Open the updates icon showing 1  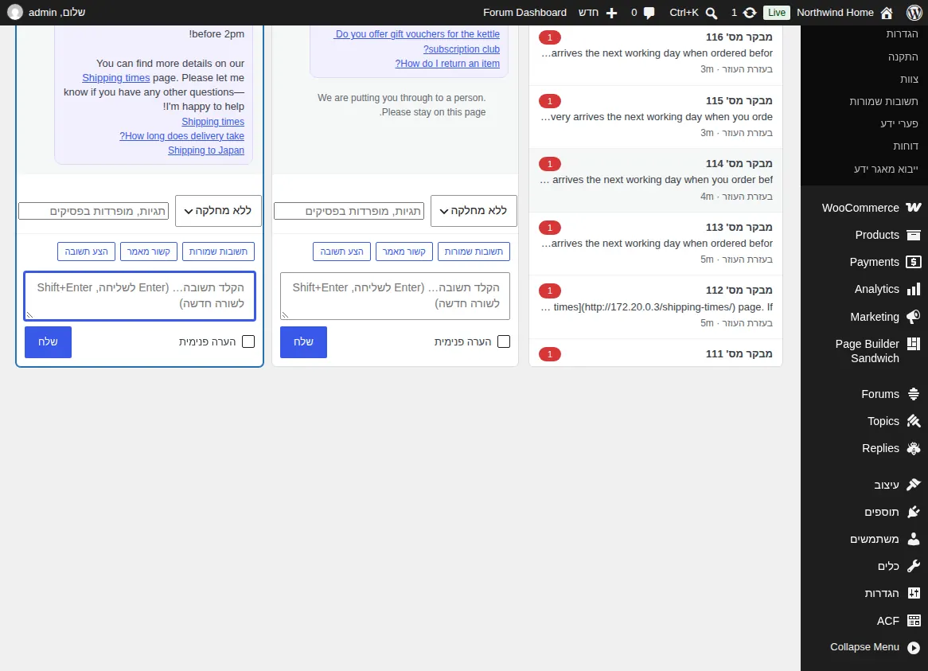click(749, 13)
